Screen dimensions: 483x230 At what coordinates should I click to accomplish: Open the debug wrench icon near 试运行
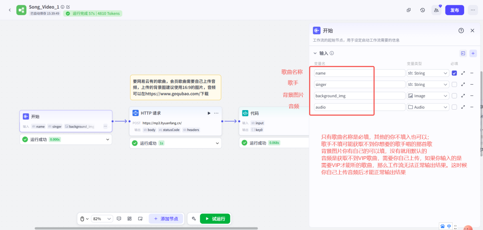tap(194, 219)
